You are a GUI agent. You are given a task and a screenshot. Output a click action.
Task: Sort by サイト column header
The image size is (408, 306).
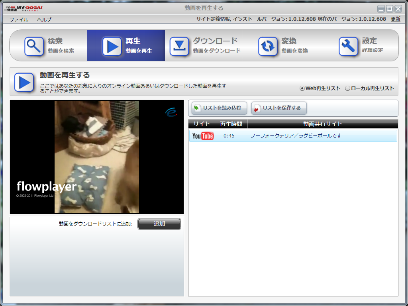pos(202,124)
